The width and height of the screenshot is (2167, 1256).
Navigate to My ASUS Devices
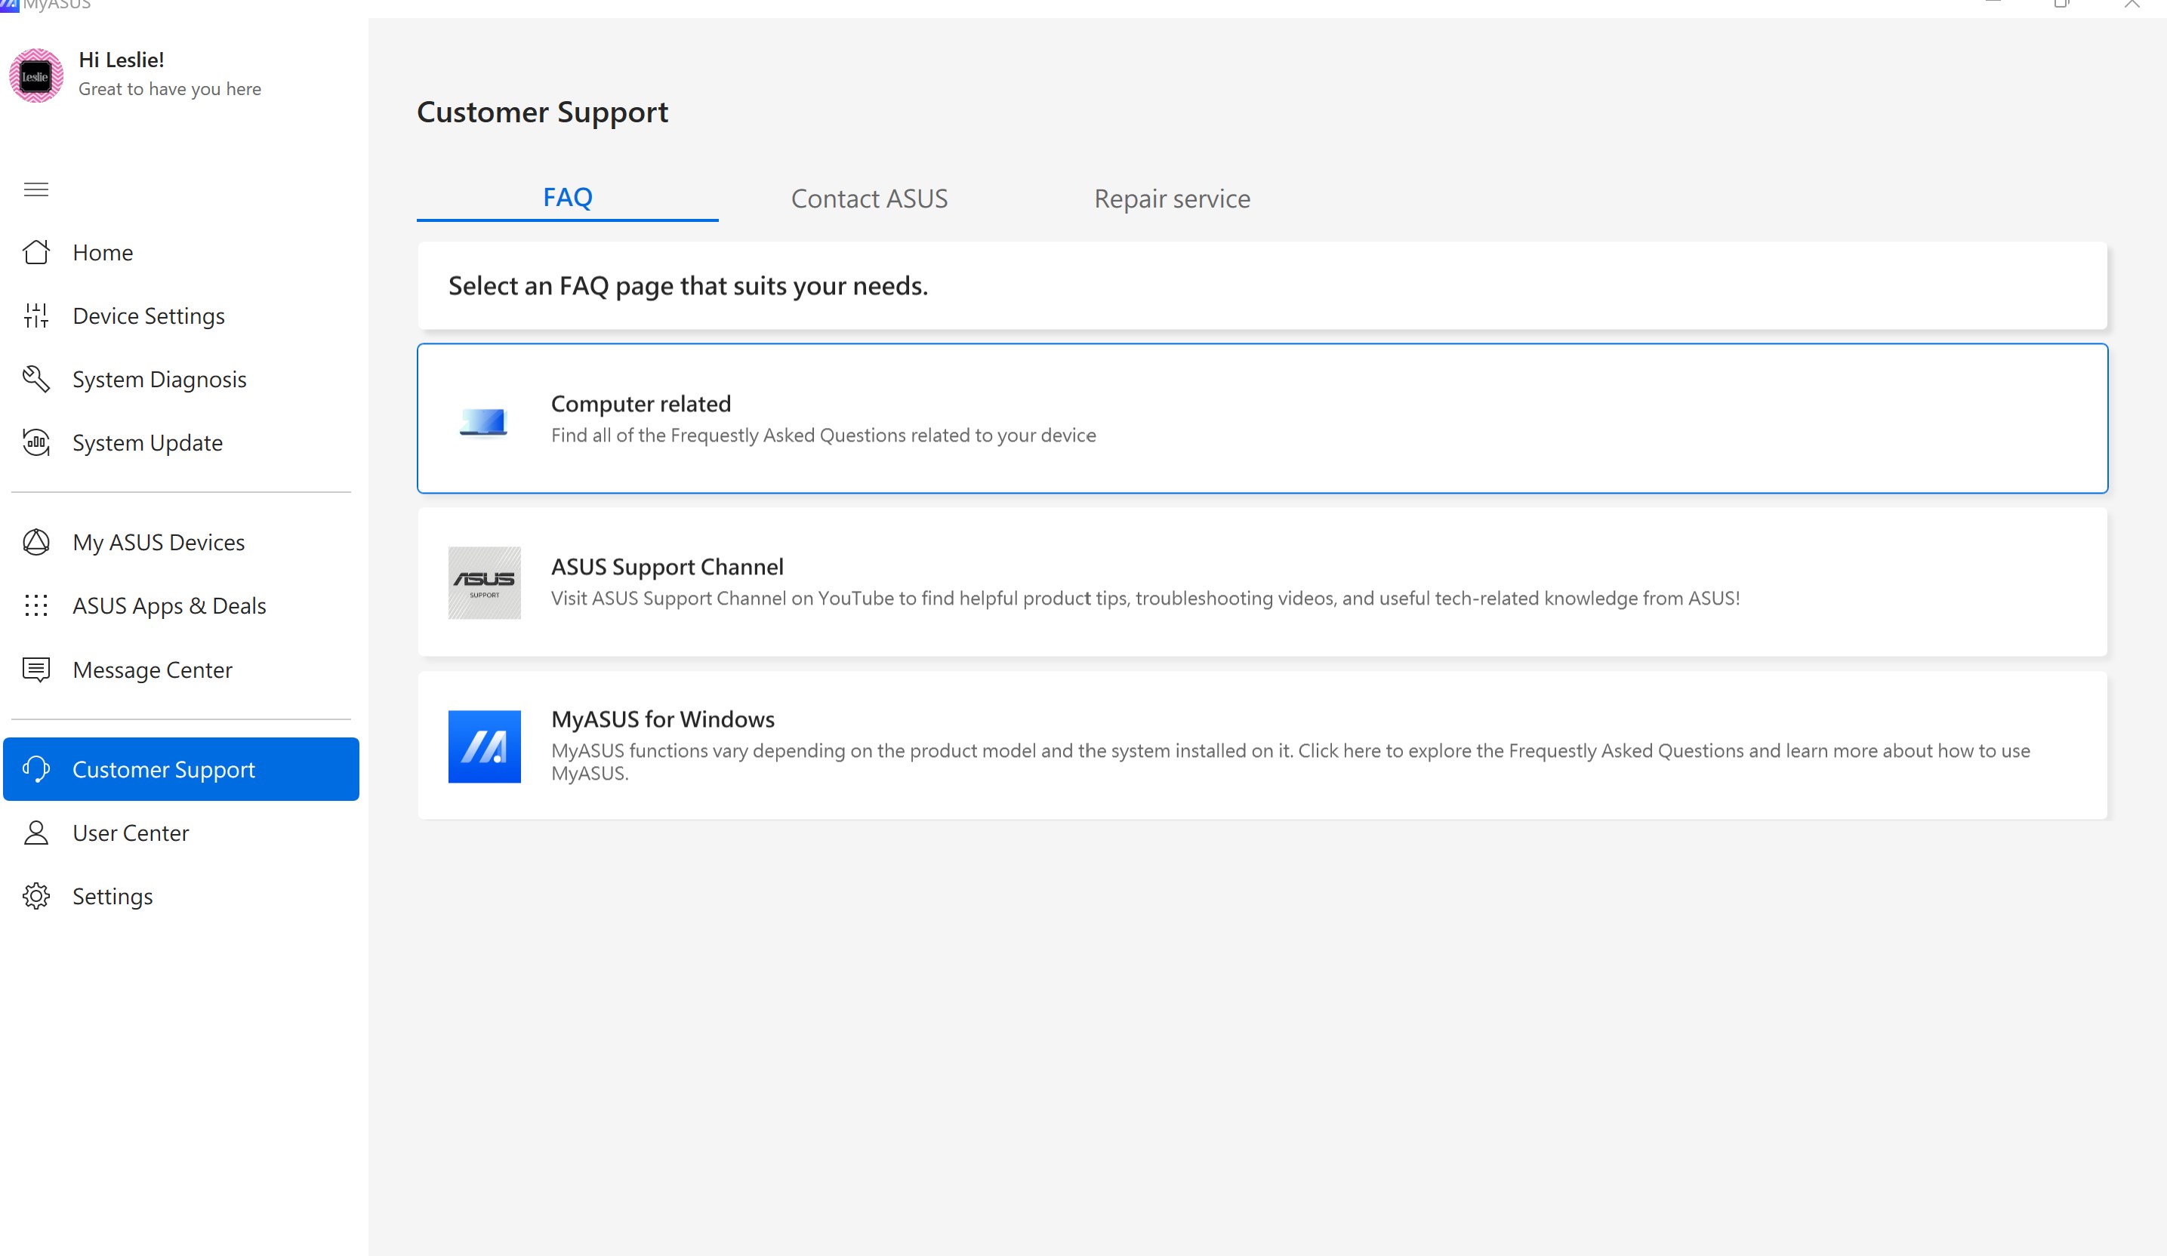pos(159,541)
